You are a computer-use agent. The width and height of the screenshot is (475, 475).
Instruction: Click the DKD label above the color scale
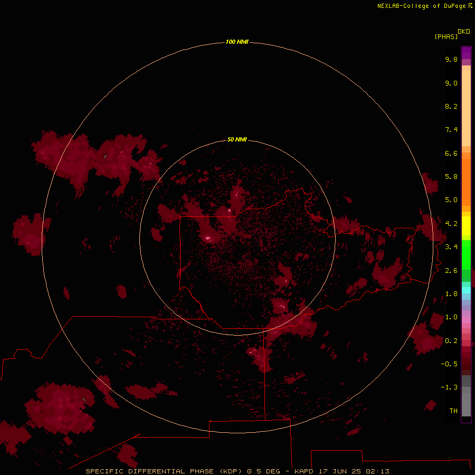[464, 32]
